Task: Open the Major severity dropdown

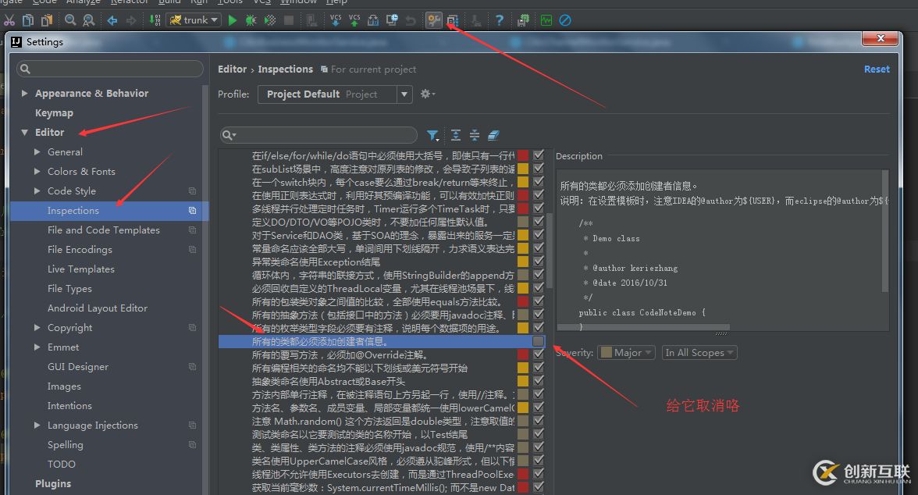Action: [626, 353]
